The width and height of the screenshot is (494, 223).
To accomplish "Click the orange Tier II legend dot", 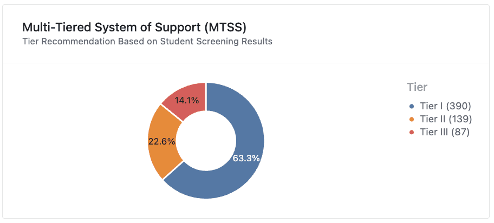I will coord(411,120).
